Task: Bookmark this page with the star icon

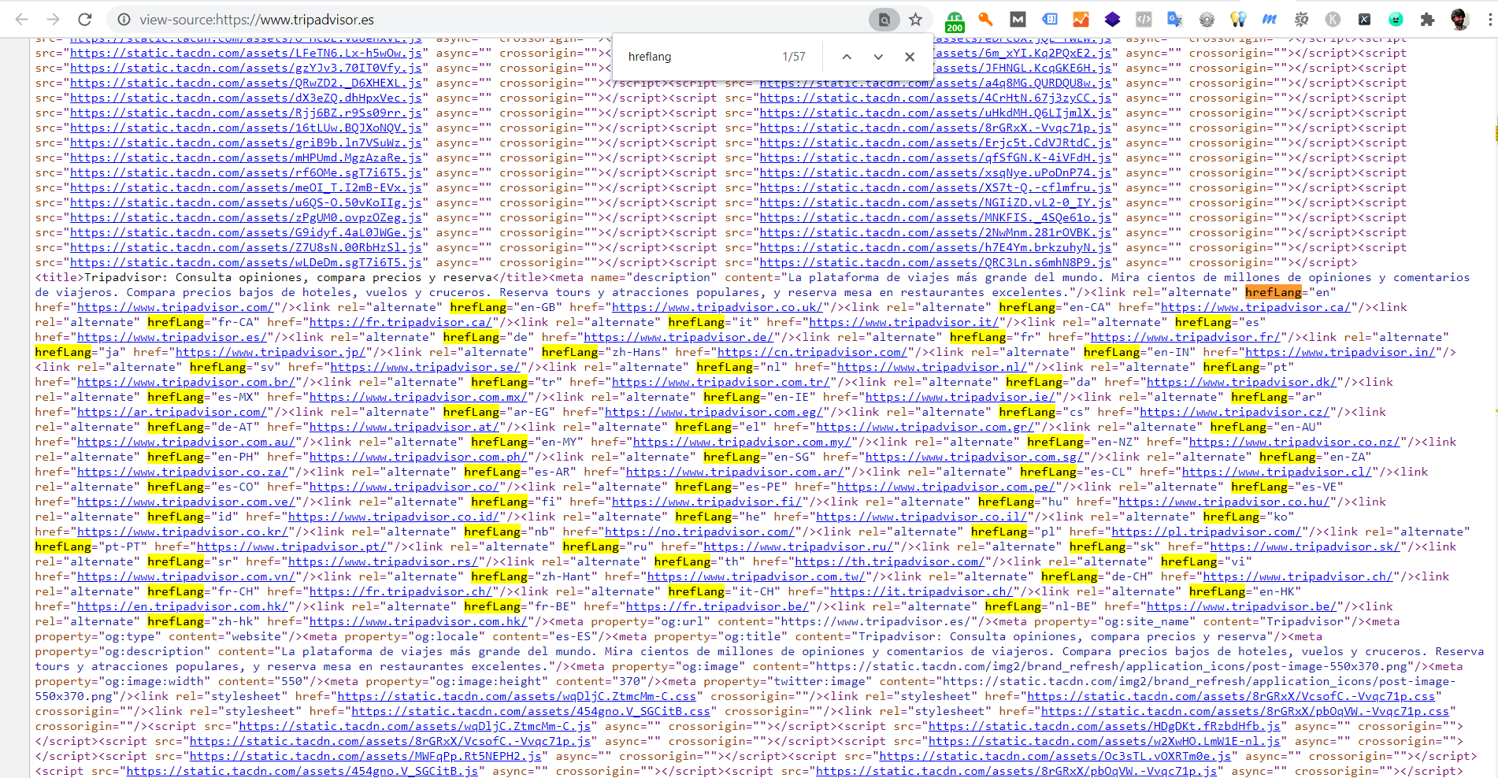Action: pos(915,20)
